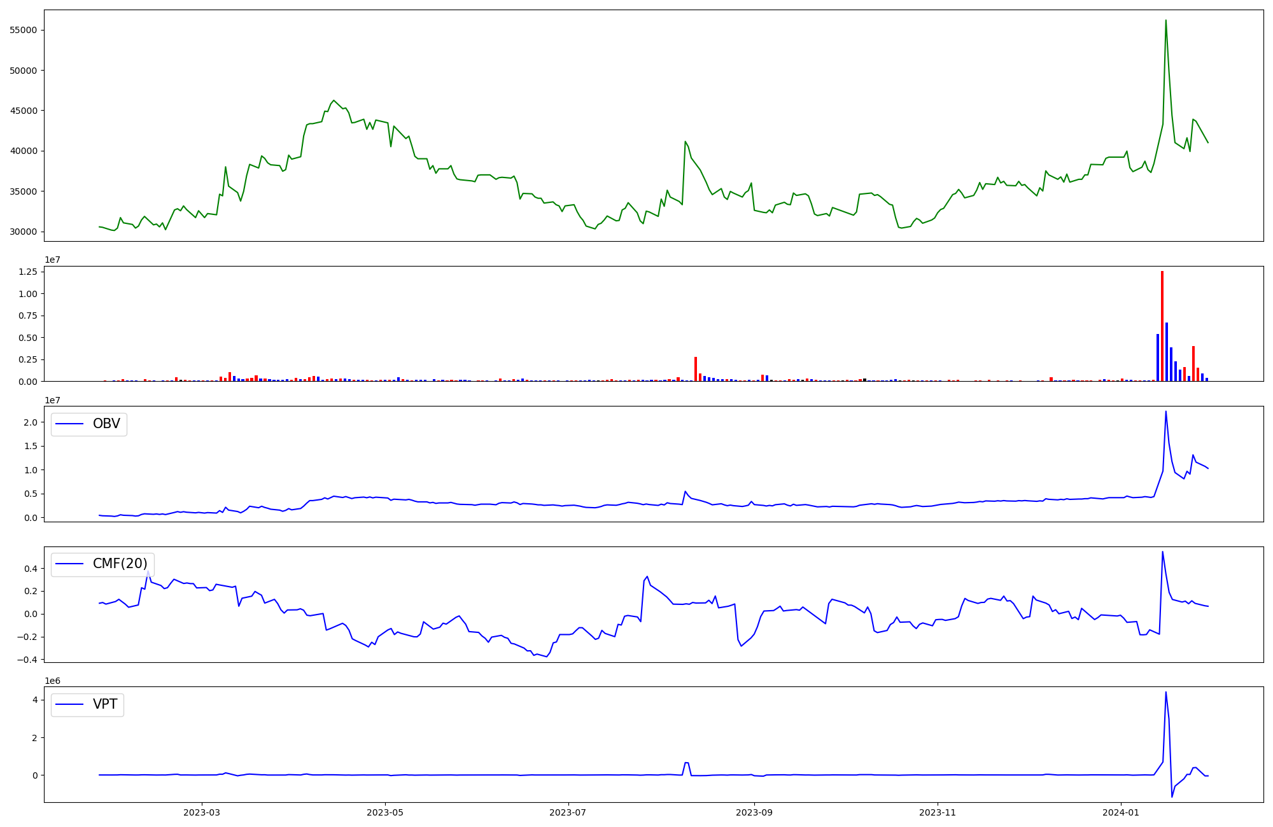The width and height of the screenshot is (1273, 827).
Task: Click the OBV line peak in January 2024
Action: 1165,412
